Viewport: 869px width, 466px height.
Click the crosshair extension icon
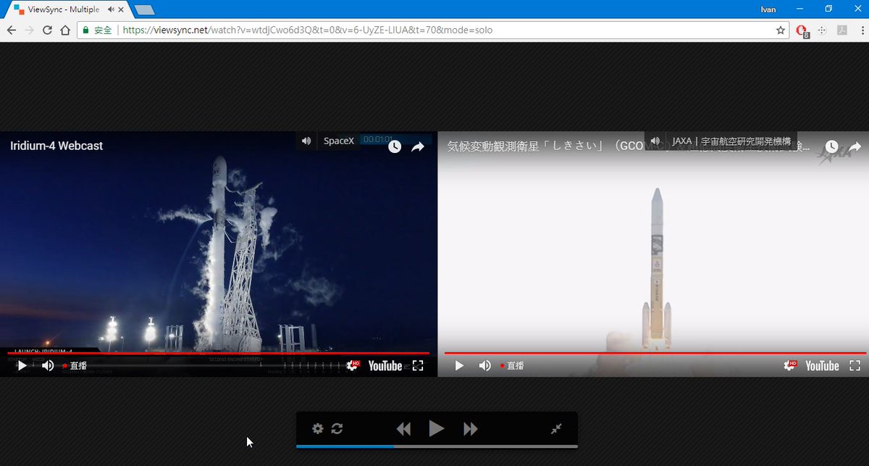822,30
